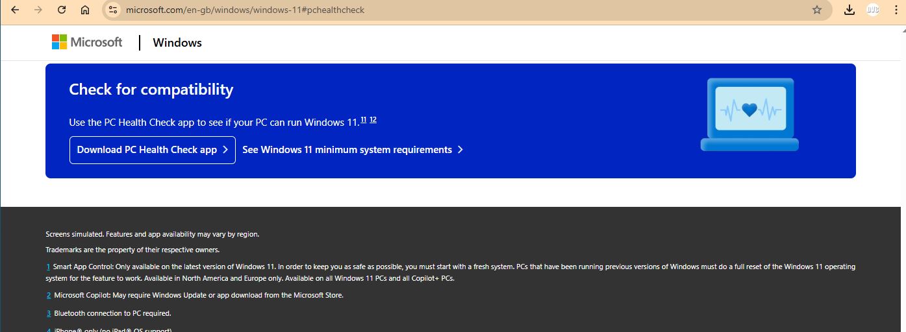Open the browser downloads icon
Viewport: 906px width, 332px height.
849,10
